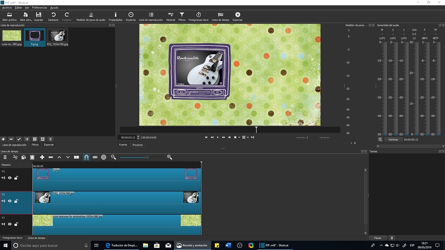The width and height of the screenshot is (445, 250).
Task: Remove playlist item with minus button
Action: [x=11, y=139]
